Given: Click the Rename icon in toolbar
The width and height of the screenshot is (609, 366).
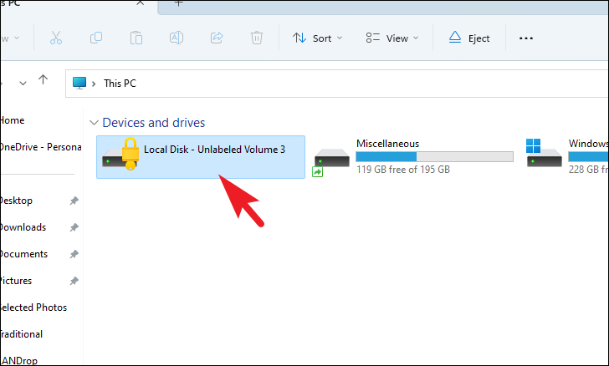Looking at the screenshot, I should click(177, 38).
